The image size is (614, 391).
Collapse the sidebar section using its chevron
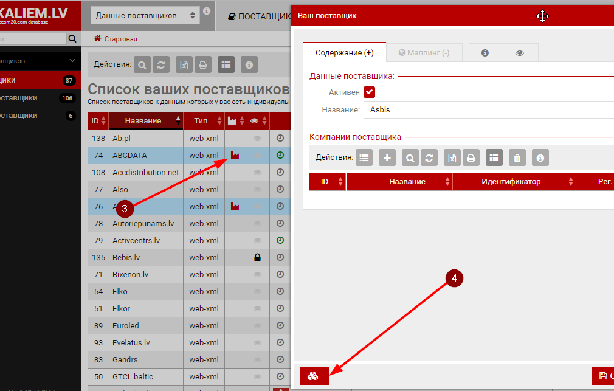(73, 61)
